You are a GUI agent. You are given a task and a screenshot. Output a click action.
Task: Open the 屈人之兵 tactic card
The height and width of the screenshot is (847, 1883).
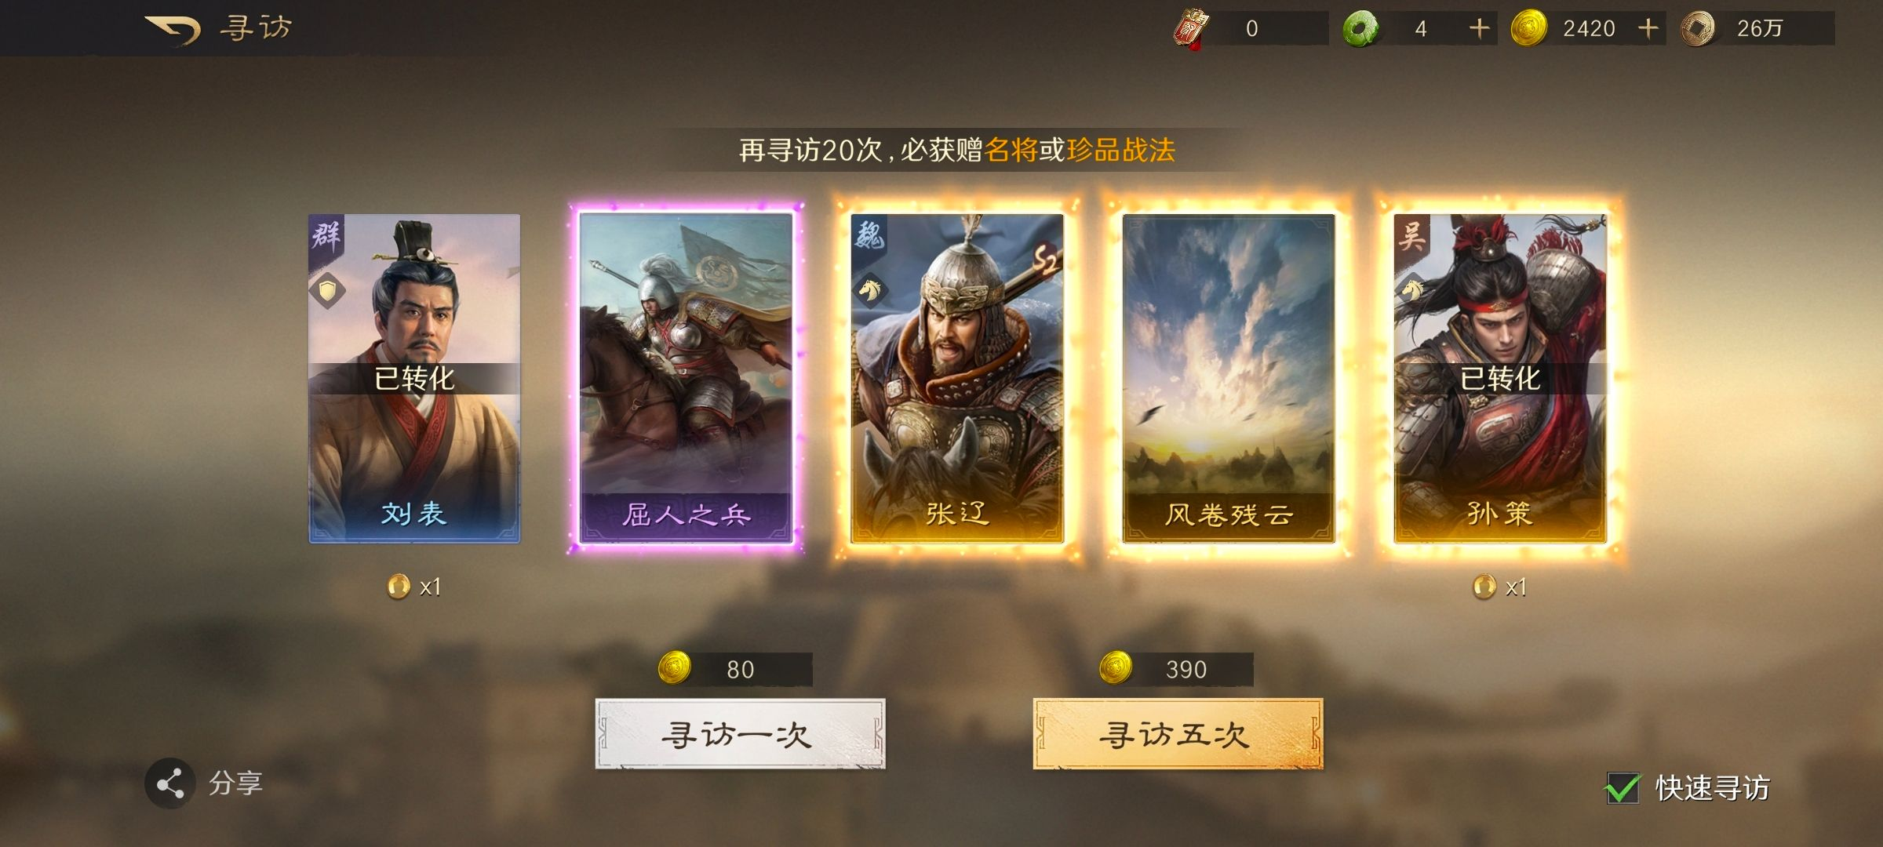click(x=686, y=378)
